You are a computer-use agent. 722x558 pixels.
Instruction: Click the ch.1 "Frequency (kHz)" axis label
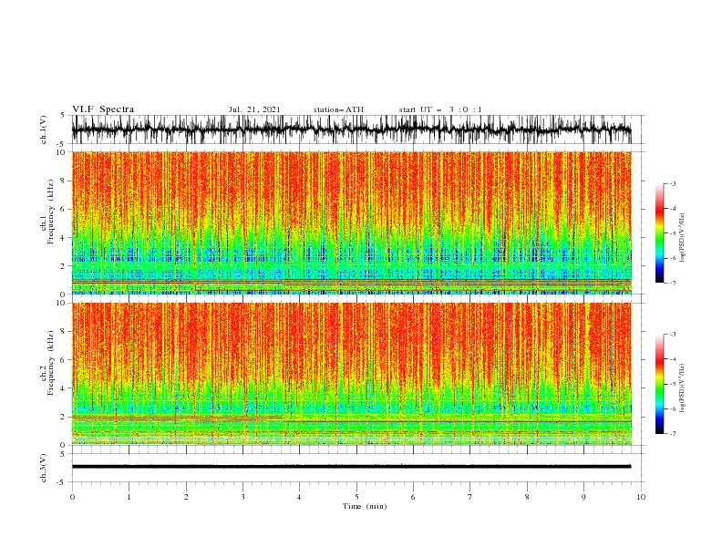pyautogui.click(x=51, y=212)
